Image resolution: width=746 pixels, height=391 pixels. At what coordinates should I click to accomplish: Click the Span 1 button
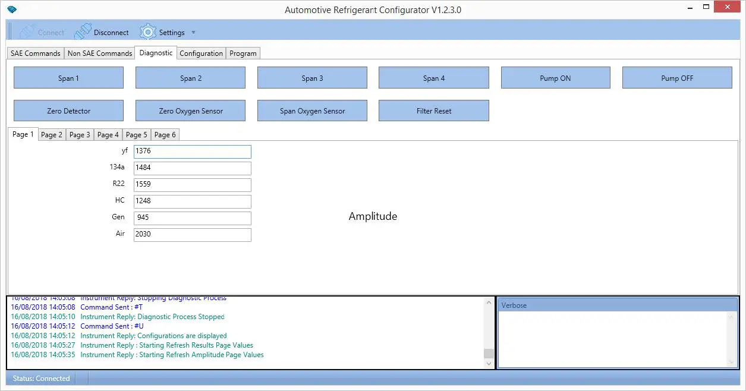click(x=68, y=78)
